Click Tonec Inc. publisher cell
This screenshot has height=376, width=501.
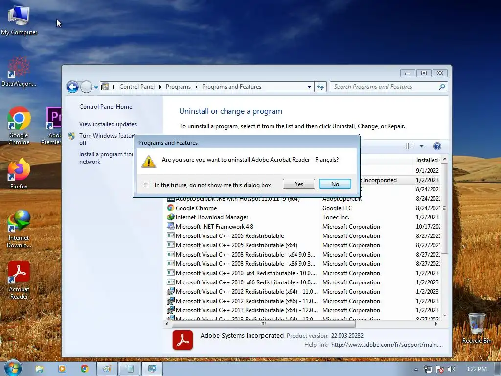coord(336,217)
